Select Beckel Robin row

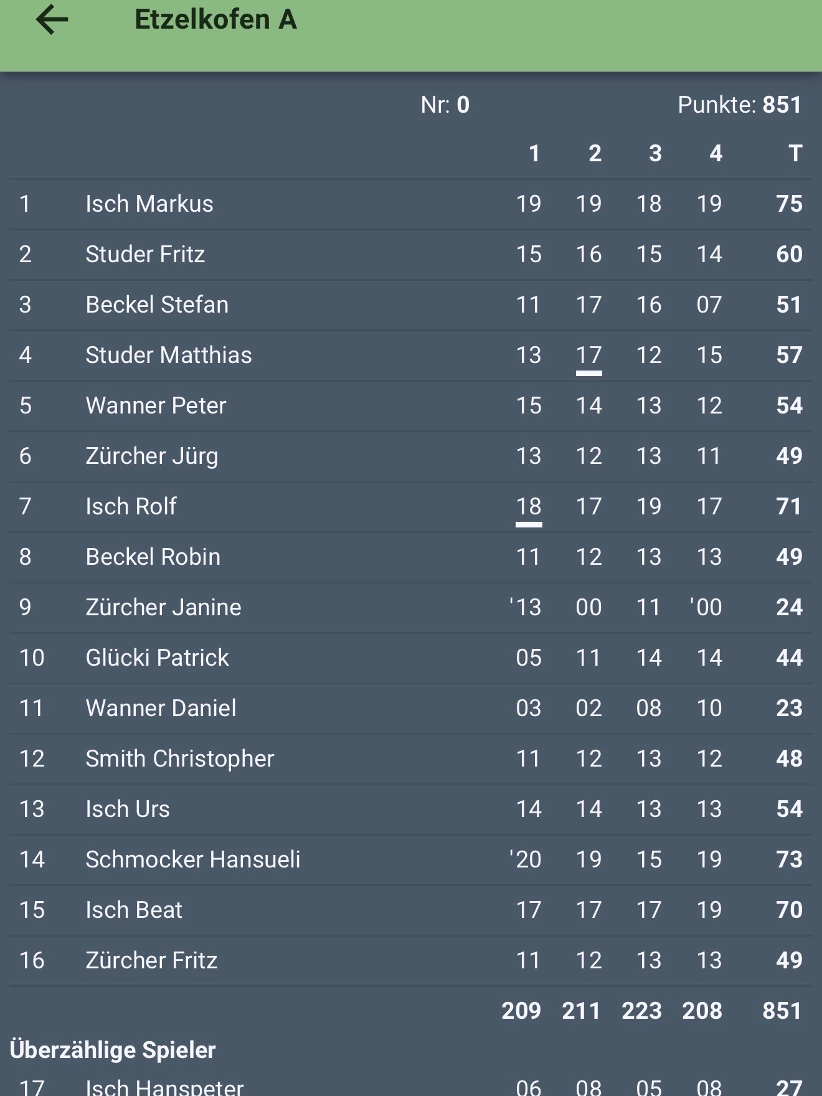pyautogui.click(x=411, y=557)
